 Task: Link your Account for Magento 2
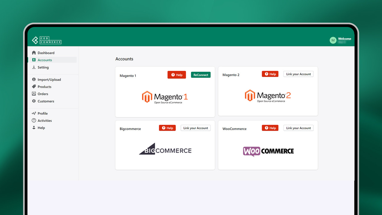pyautogui.click(x=298, y=74)
